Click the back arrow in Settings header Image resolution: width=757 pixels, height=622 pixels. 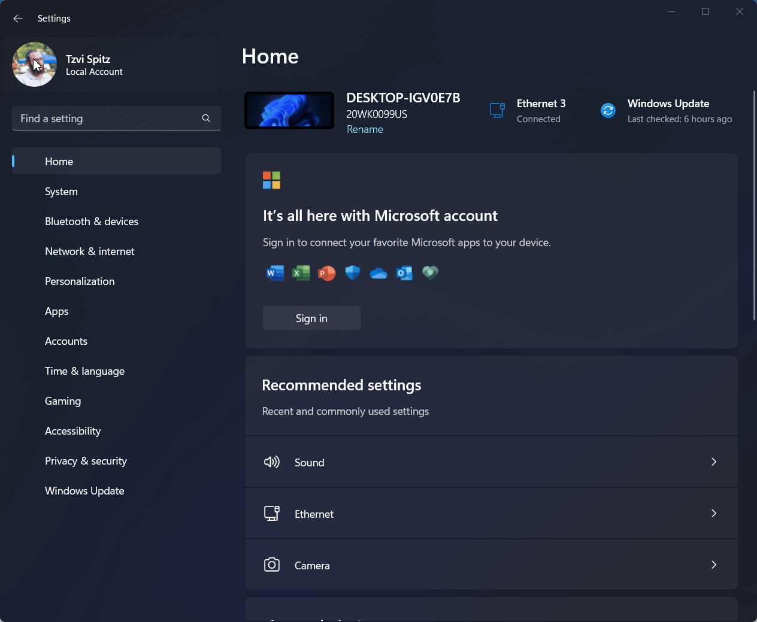(x=18, y=19)
